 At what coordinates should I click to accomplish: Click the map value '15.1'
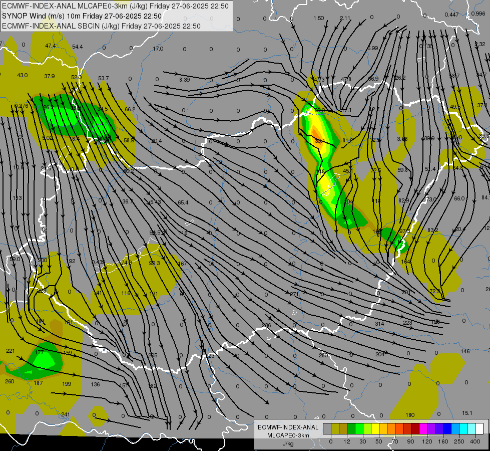467,413
